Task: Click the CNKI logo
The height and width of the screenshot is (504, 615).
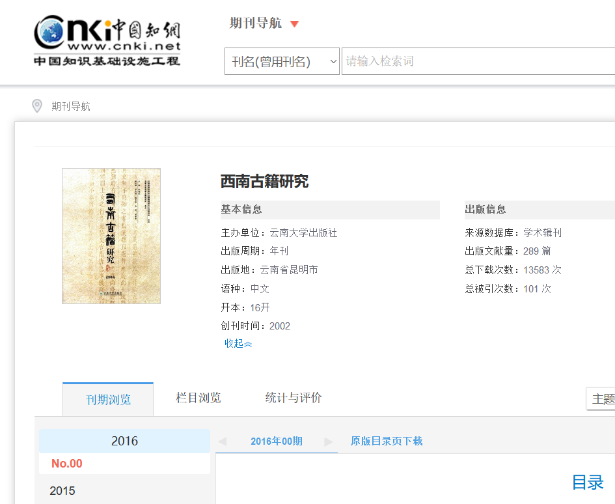Action: pos(107,42)
